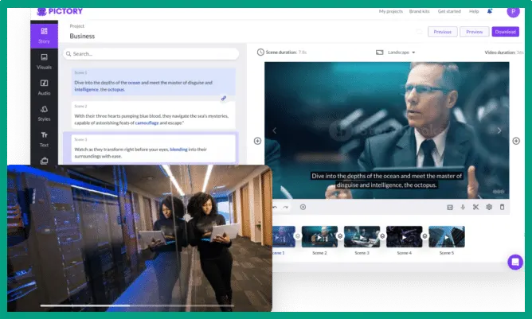Open the user profile avatar P
Screen dimensions: 532x319
point(514,12)
